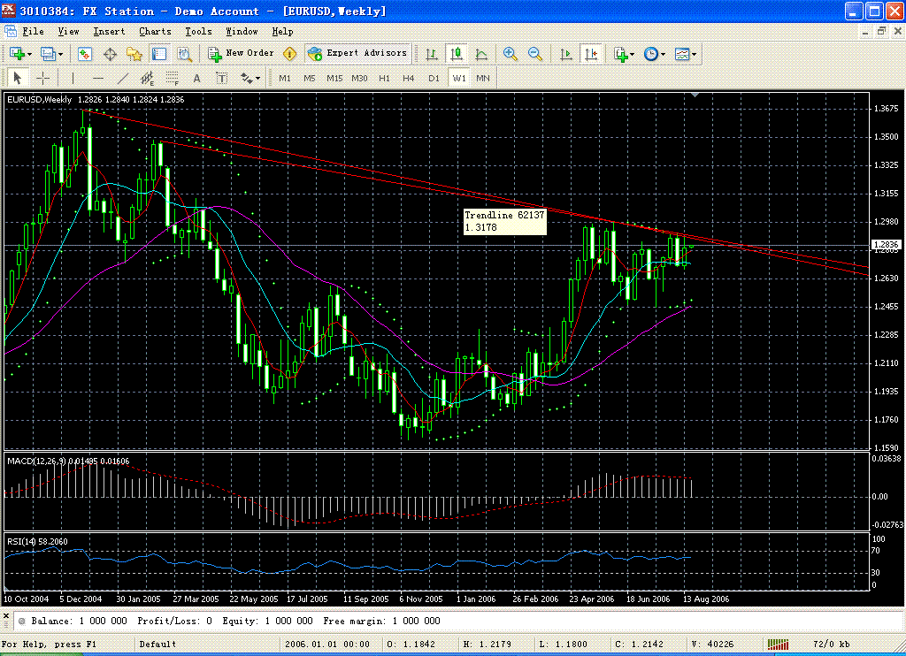The width and height of the screenshot is (906, 656).
Task: Click the Trendline 62137 tooltip
Action: (504, 221)
